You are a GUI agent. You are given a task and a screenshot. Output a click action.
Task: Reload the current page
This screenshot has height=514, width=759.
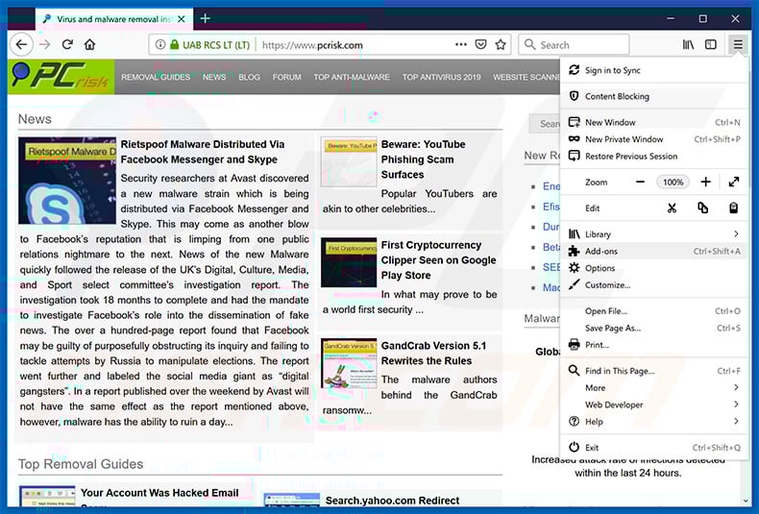coord(67,44)
